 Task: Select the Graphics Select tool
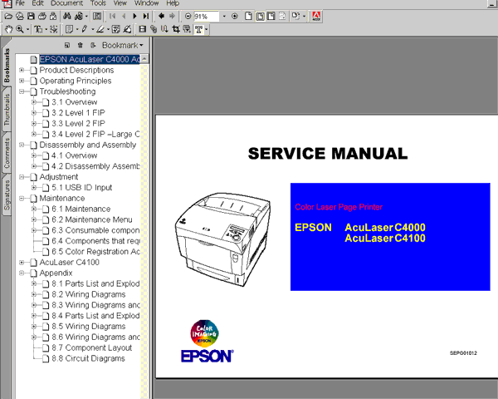tap(54, 30)
